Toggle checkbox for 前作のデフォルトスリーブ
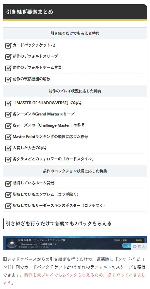The width and height of the screenshot is (150, 289). [8, 57]
